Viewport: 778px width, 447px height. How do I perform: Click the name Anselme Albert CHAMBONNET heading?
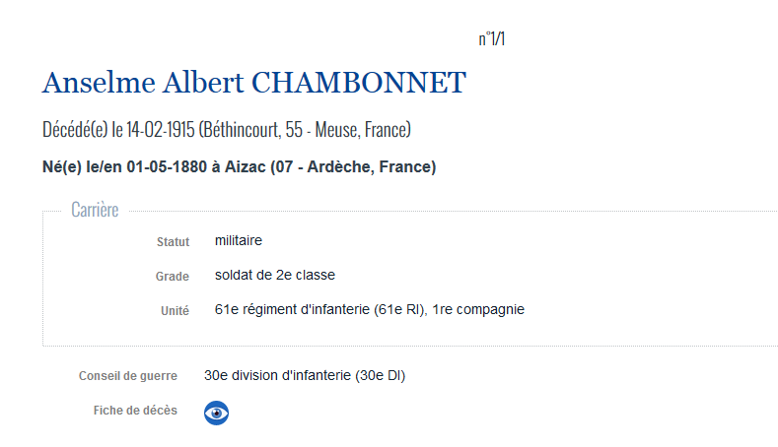click(x=254, y=83)
